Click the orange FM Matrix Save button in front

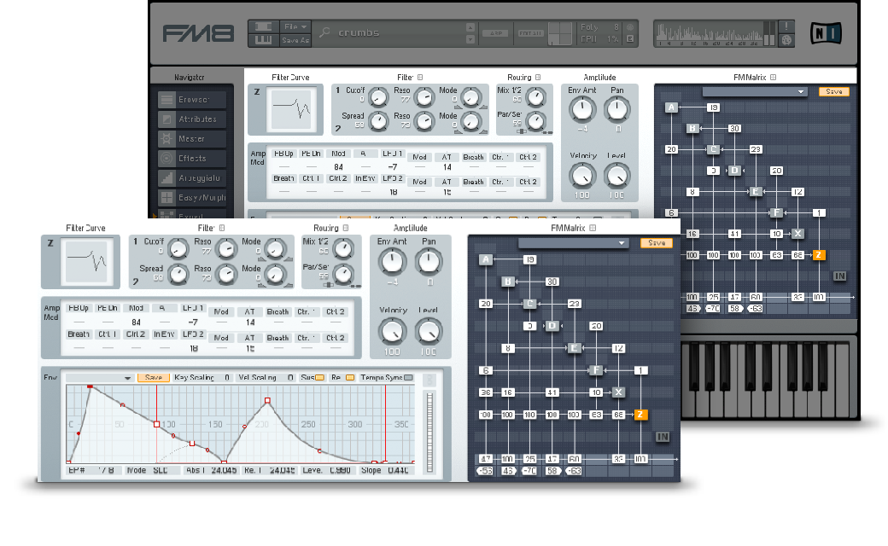coord(656,243)
